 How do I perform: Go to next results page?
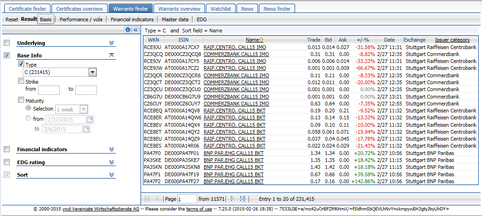232,199
